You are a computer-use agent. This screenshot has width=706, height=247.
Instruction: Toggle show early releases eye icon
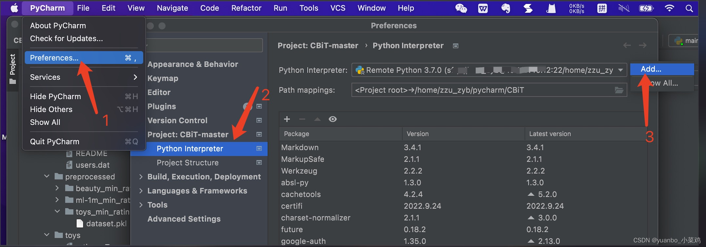333,119
